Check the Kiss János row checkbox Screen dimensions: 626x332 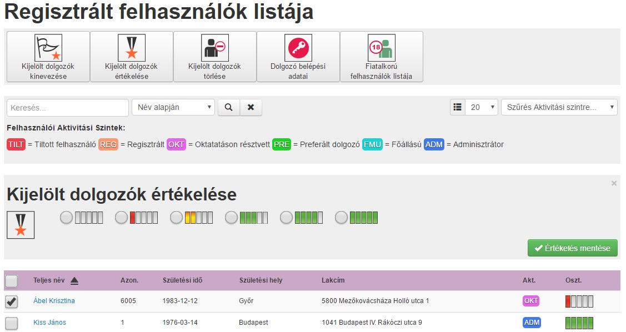pyautogui.click(x=11, y=323)
